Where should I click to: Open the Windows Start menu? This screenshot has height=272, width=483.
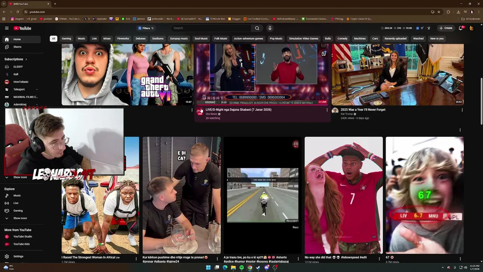coord(208,267)
